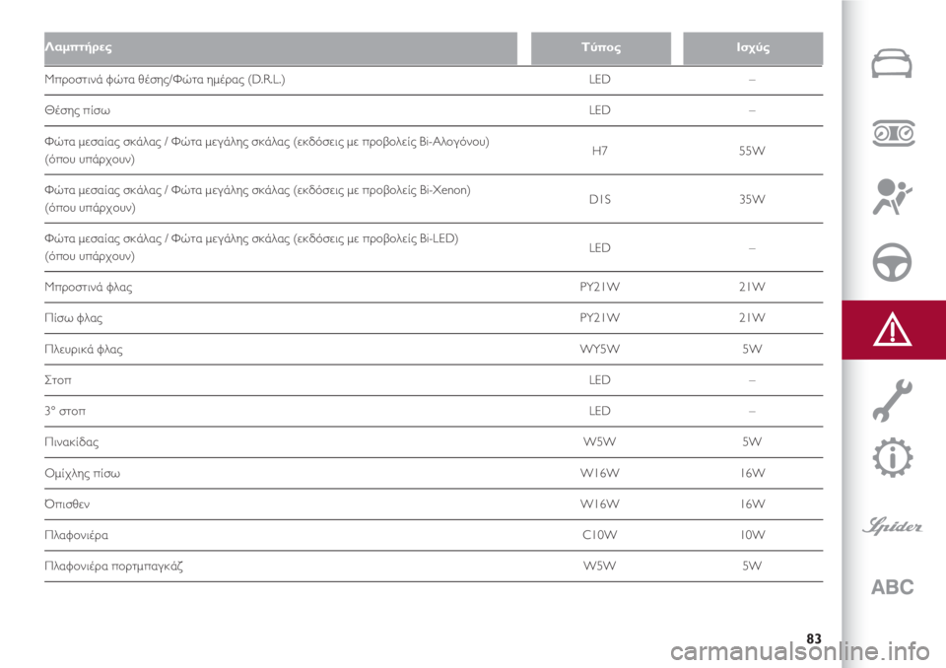Select the Τύπος column header
Screen dimensions: 946x668
click(601, 47)
